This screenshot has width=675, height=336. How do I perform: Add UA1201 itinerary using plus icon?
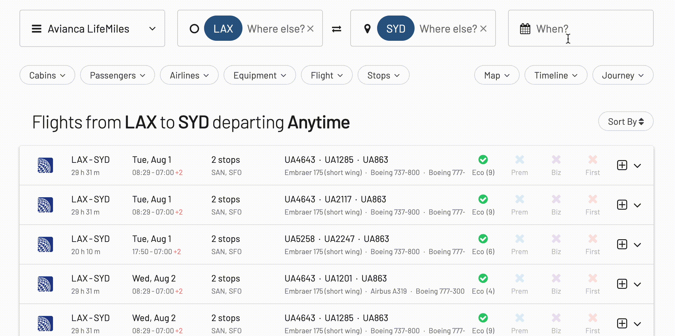(622, 284)
